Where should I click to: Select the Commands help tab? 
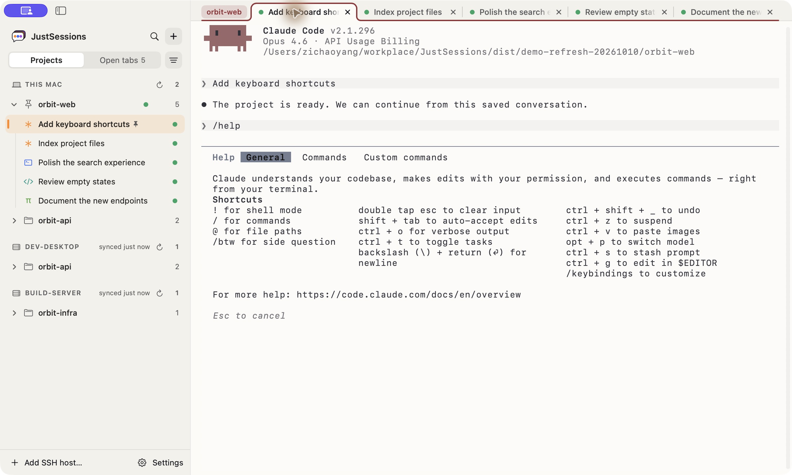coord(324,157)
